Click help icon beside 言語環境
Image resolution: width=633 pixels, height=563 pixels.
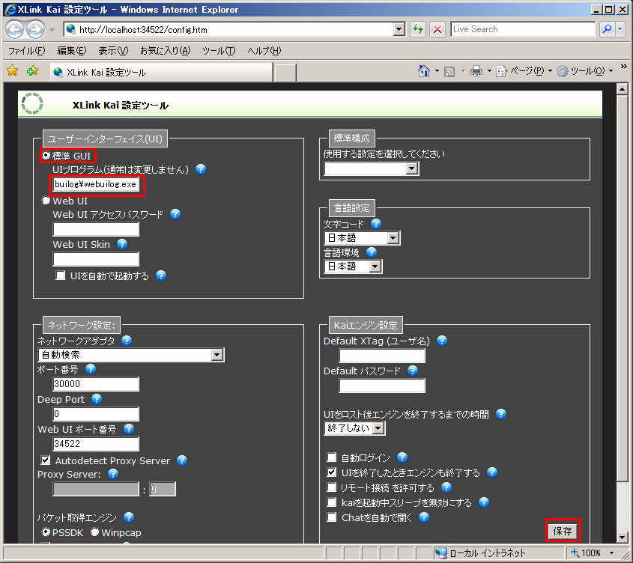tap(372, 252)
